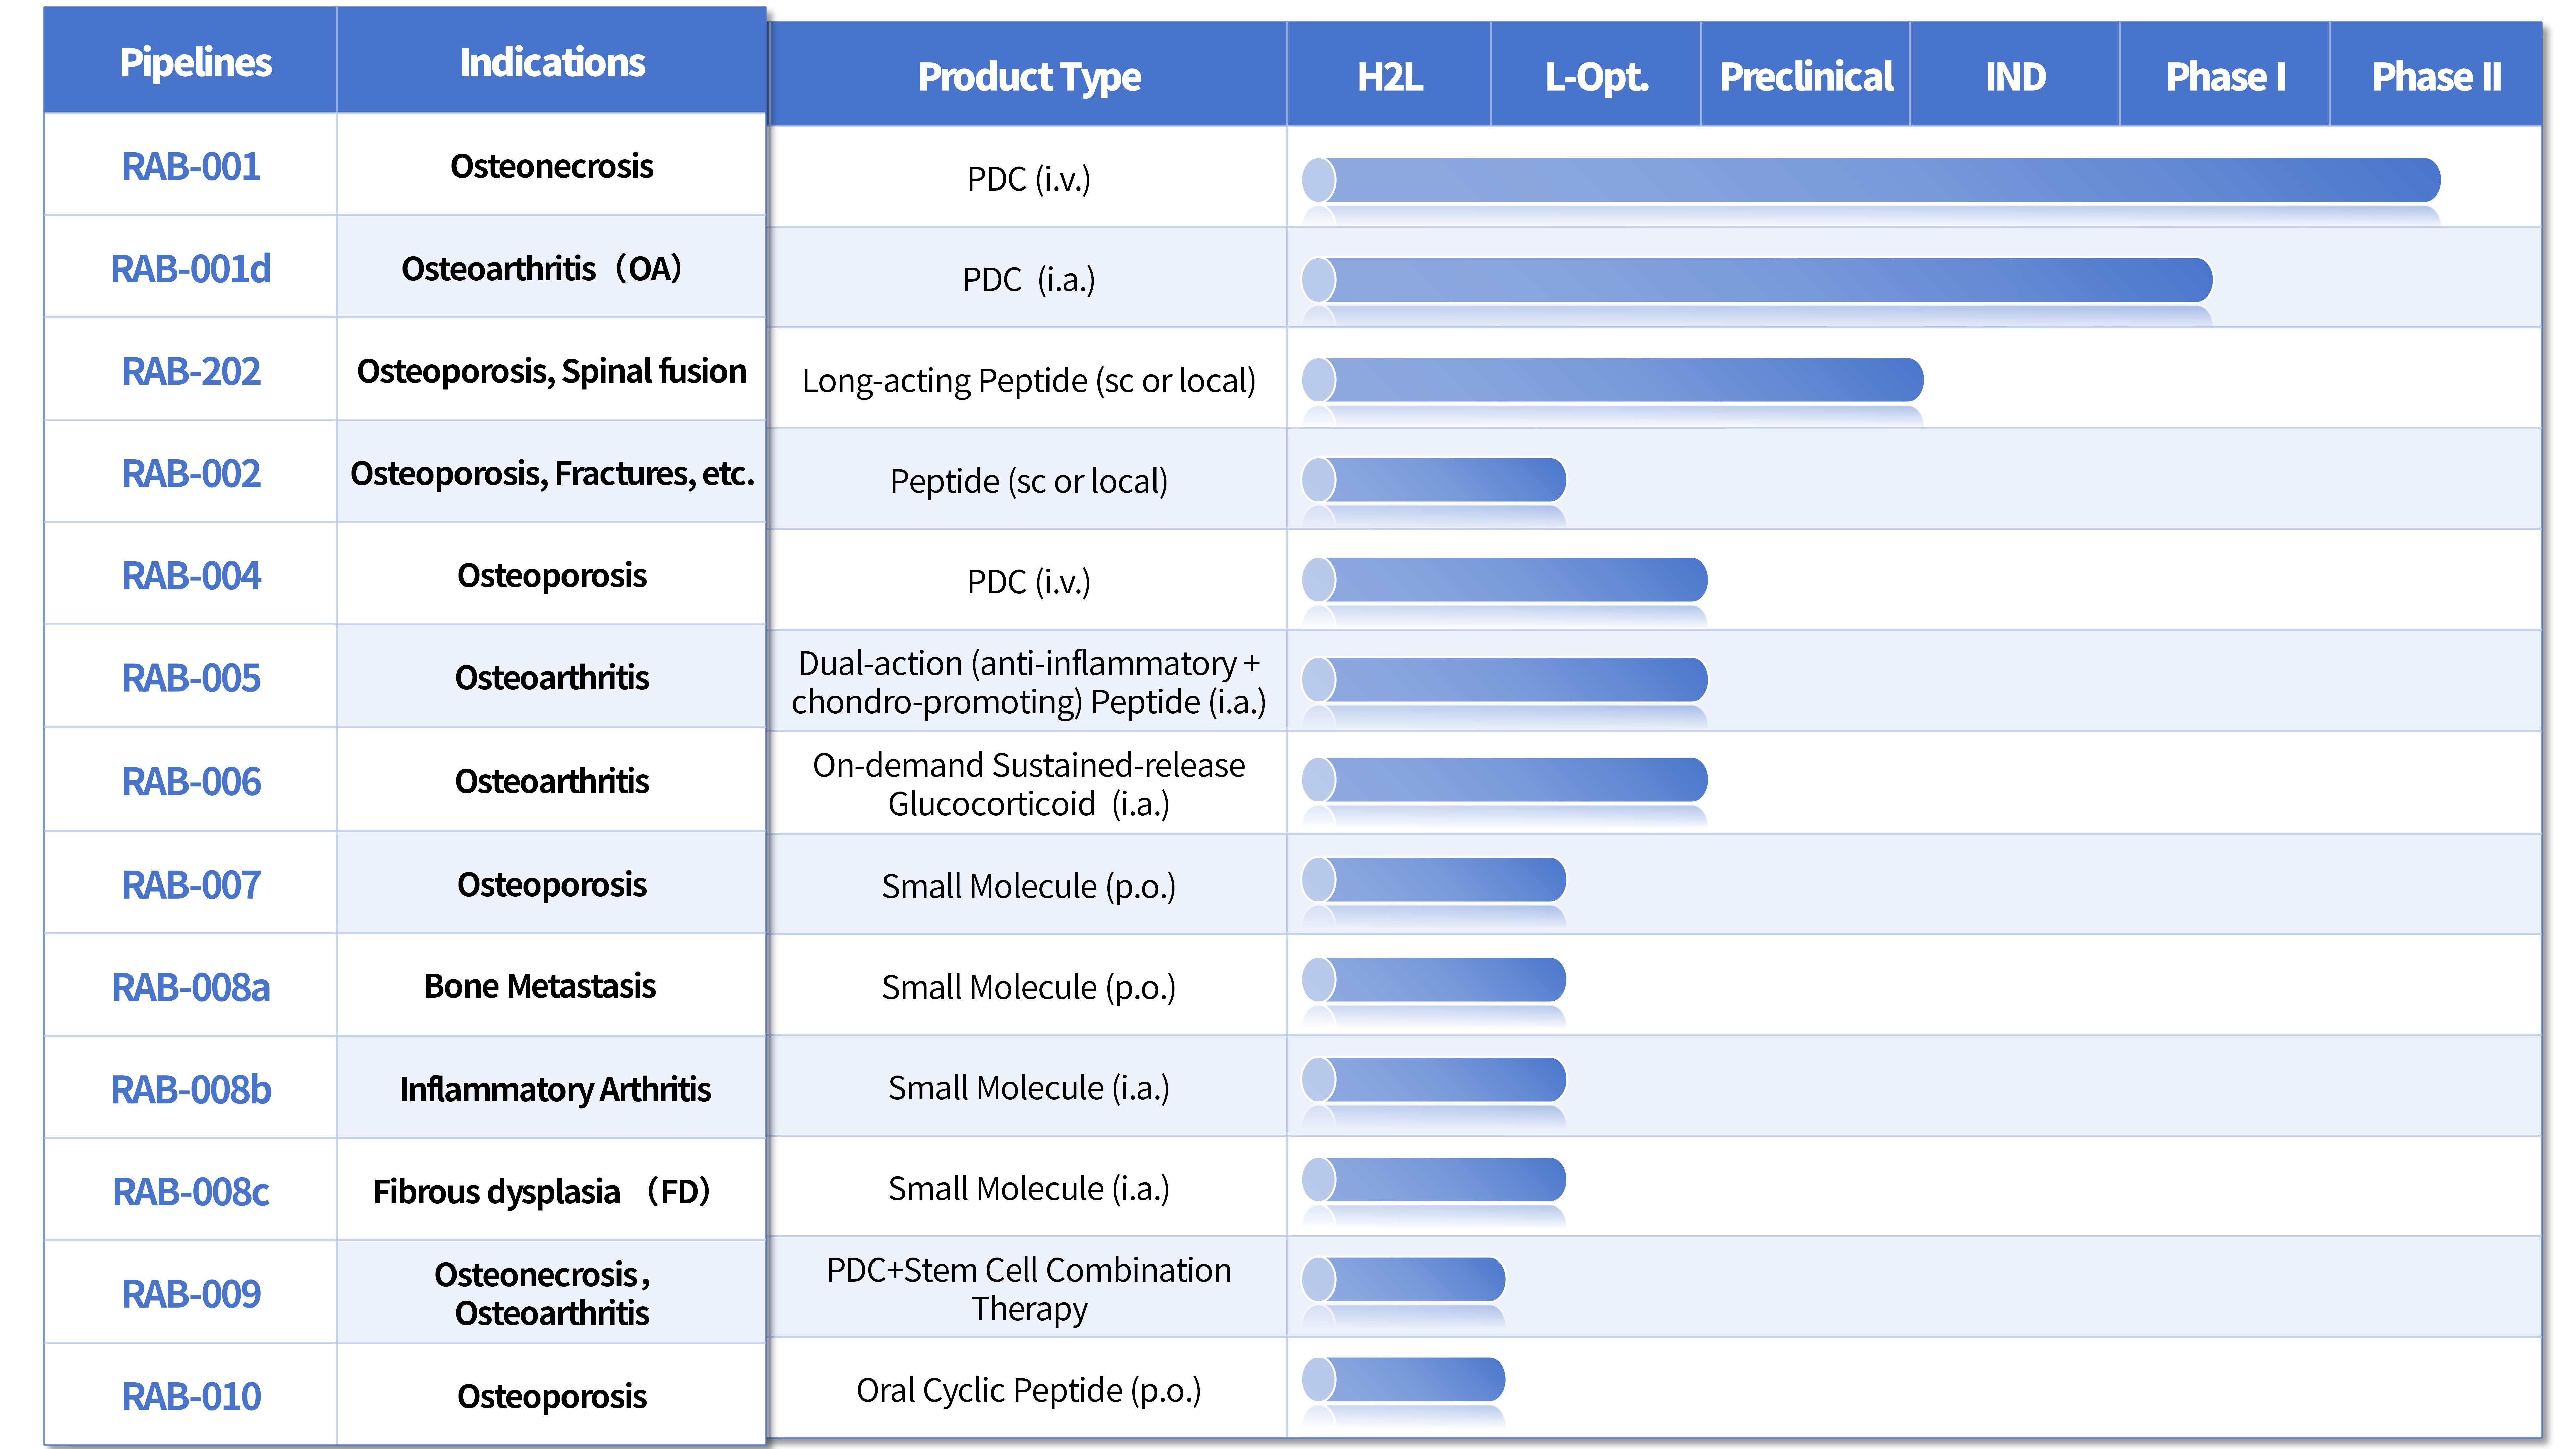The height and width of the screenshot is (1449, 2576).
Task: Click the PDC (i.a.) product type
Action: pos(1029,280)
